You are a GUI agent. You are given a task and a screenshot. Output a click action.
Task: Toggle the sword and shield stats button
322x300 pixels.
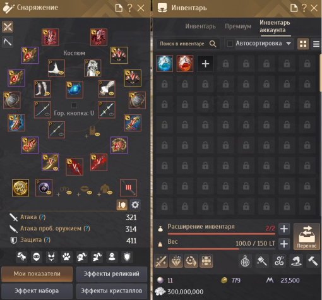coord(122,205)
